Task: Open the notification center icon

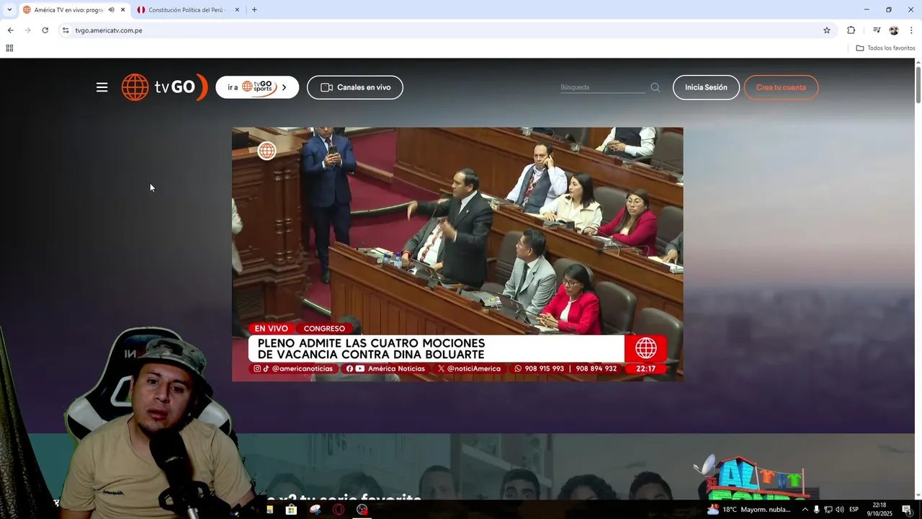Action: tap(907, 510)
